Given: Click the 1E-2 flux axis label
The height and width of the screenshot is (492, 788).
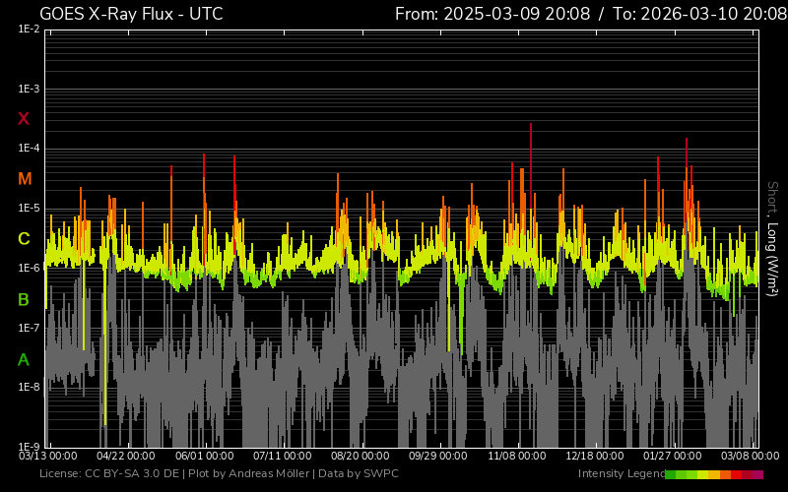Looking at the screenshot, I should pyautogui.click(x=29, y=30).
